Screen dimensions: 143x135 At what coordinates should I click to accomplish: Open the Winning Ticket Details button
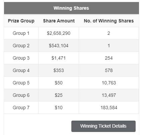(103, 126)
